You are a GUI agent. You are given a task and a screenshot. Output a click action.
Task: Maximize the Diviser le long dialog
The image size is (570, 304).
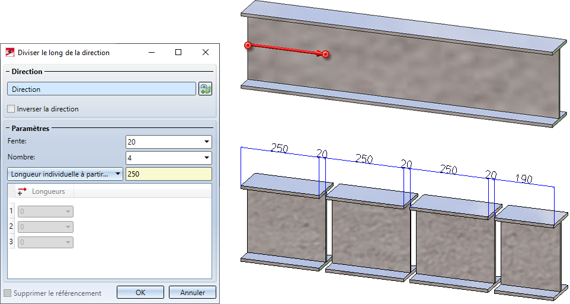(x=178, y=52)
